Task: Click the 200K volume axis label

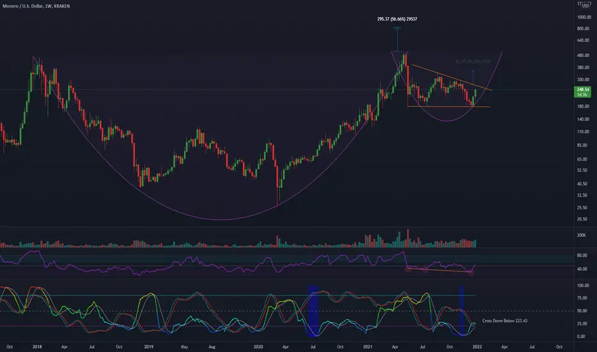Action: click(582, 236)
